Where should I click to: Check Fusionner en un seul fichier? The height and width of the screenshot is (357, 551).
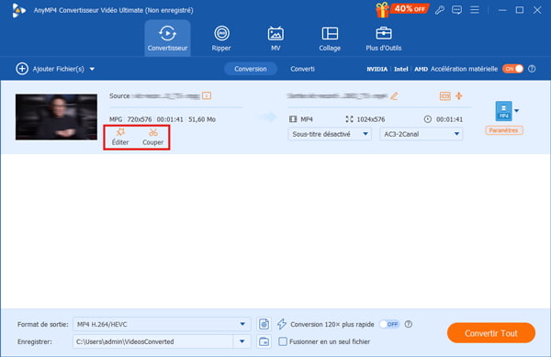[x=283, y=341]
